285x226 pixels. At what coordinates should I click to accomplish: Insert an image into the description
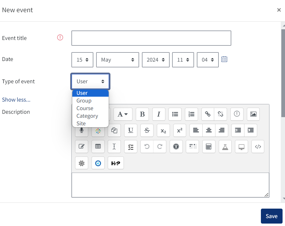(x=253, y=114)
